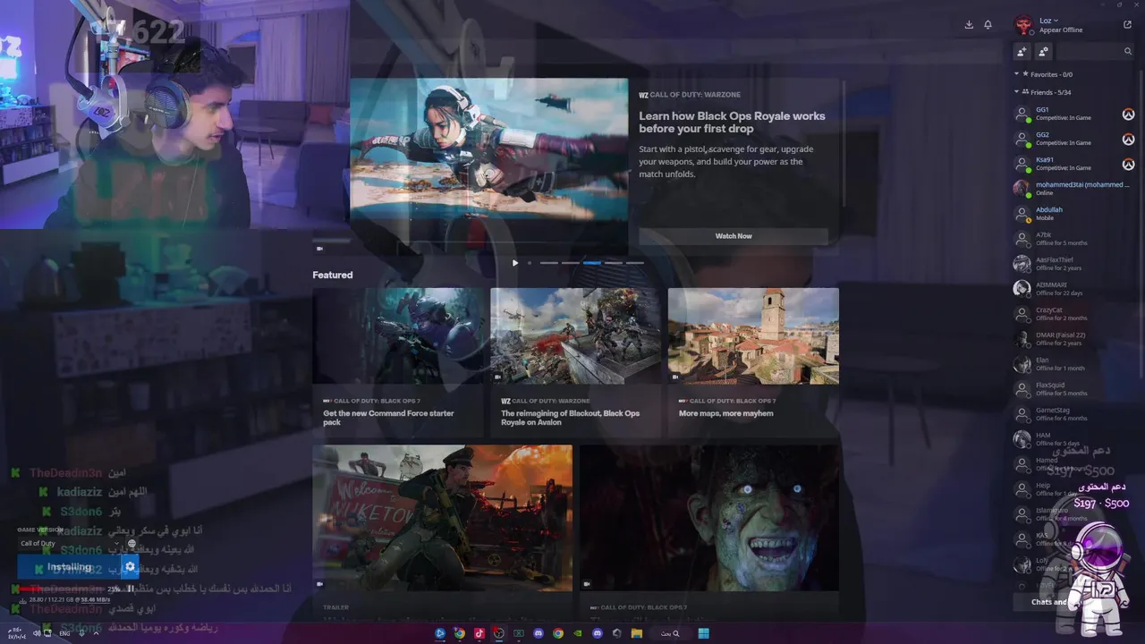Click Overwatch icon beside Ksa91

(x=1128, y=165)
